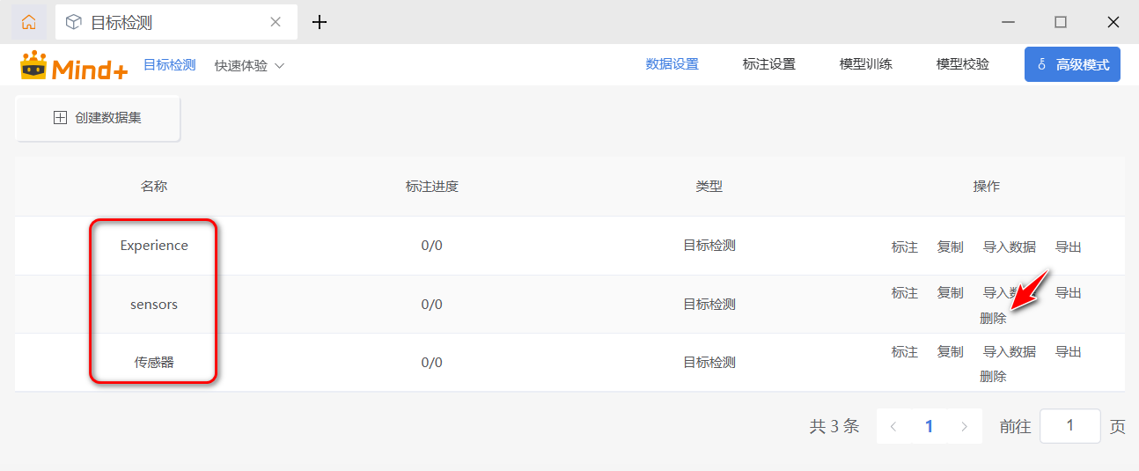
Task: Click 复制 for sensors dataset
Action: point(951,293)
